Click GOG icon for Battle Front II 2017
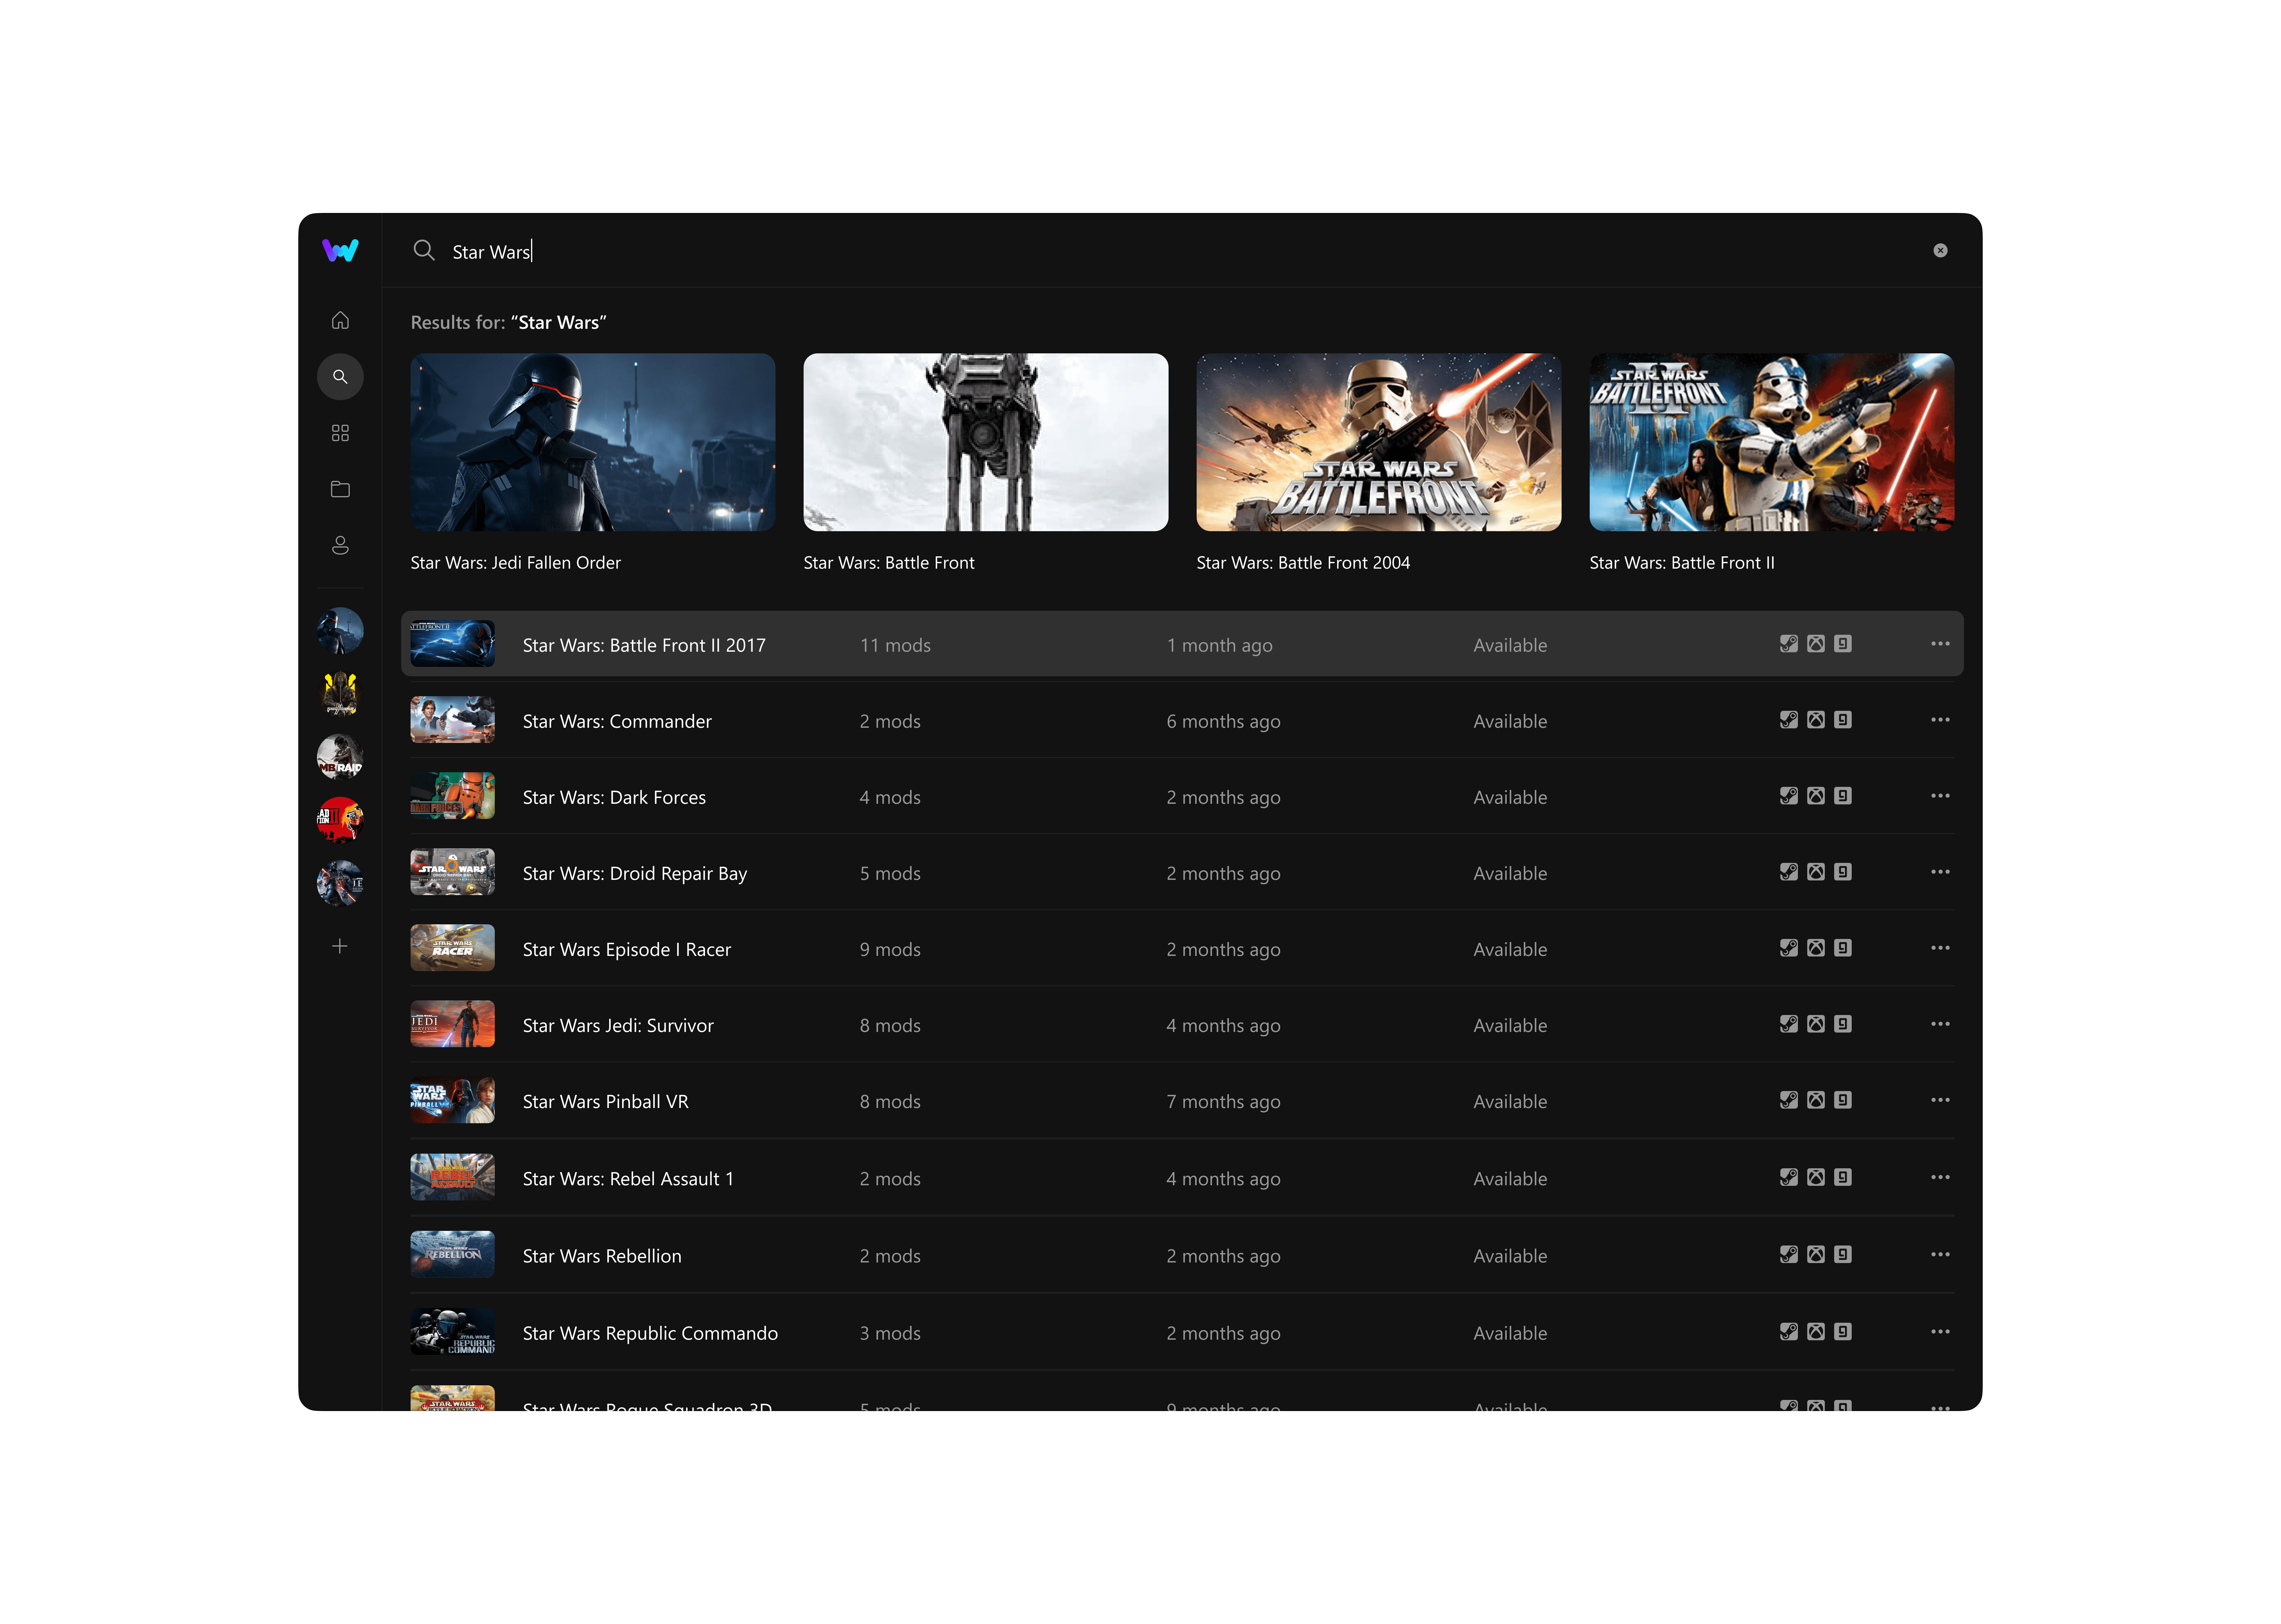The image size is (2281, 1624). [x=1843, y=644]
